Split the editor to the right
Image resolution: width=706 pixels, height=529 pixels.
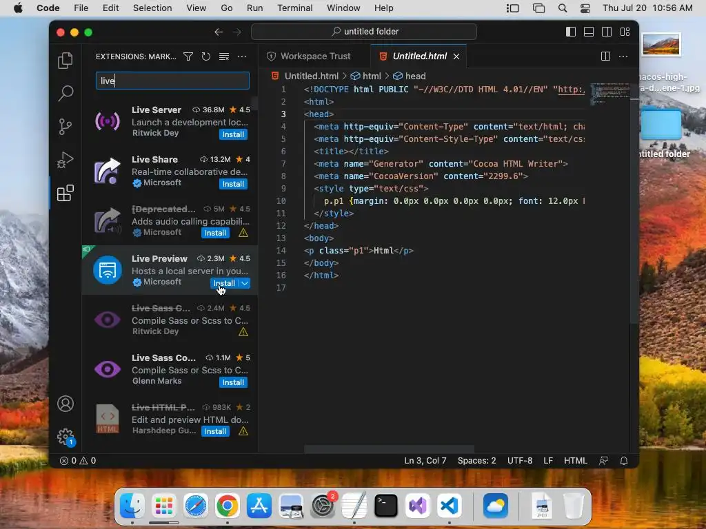[x=605, y=56]
